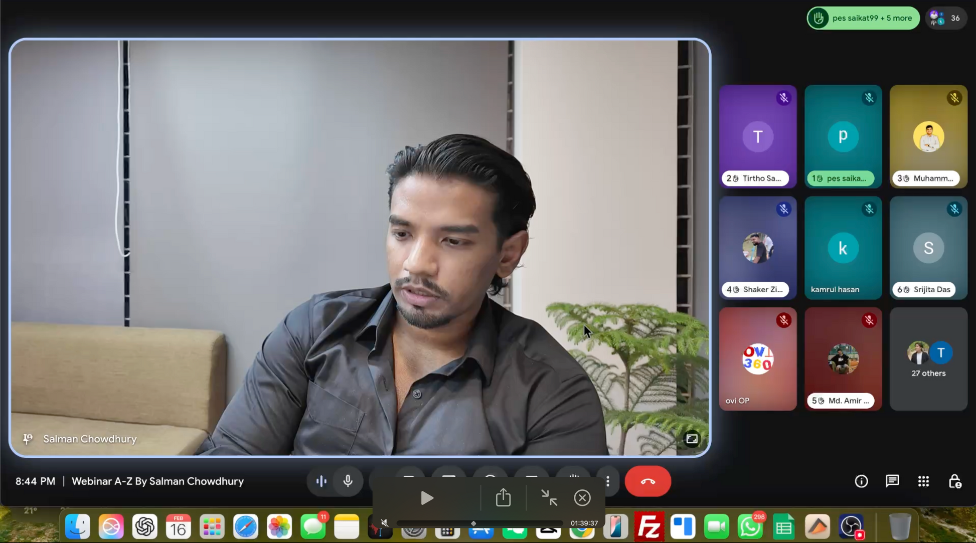Open the chat with everyone panel
The width and height of the screenshot is (976, 543).
point(892,481)
